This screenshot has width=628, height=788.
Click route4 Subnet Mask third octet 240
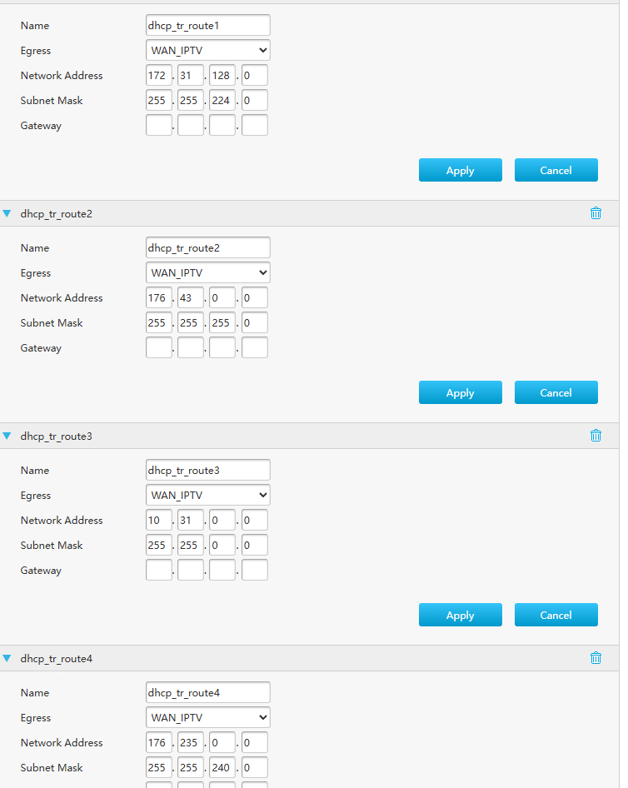222,767
